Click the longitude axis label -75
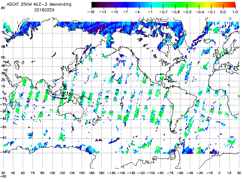Image resolution: width=242 pixels, height=182 pixels. (x=171, y=173)
